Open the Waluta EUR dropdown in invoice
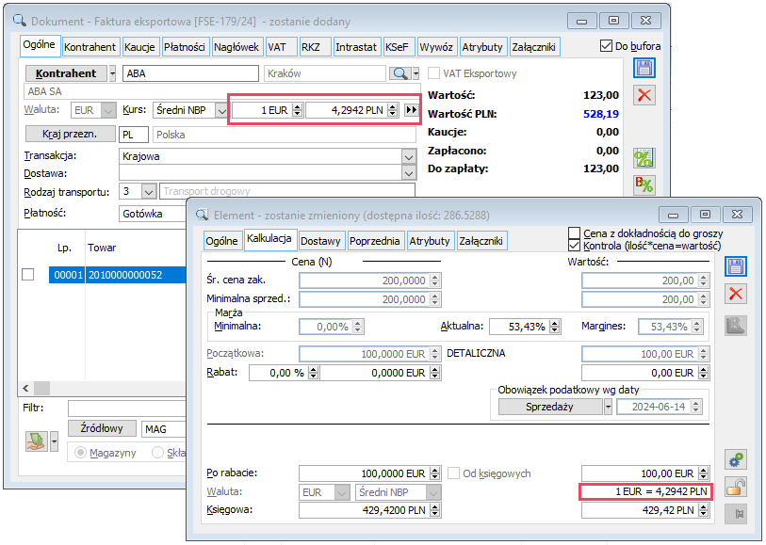766x545 pixels. (108, 110)
